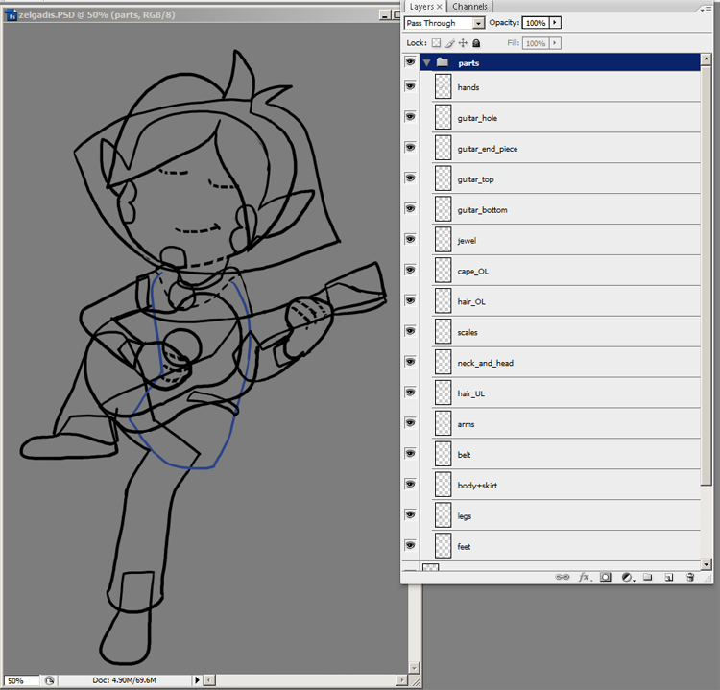
Task: Hide the hands layer
Action: 410,85
